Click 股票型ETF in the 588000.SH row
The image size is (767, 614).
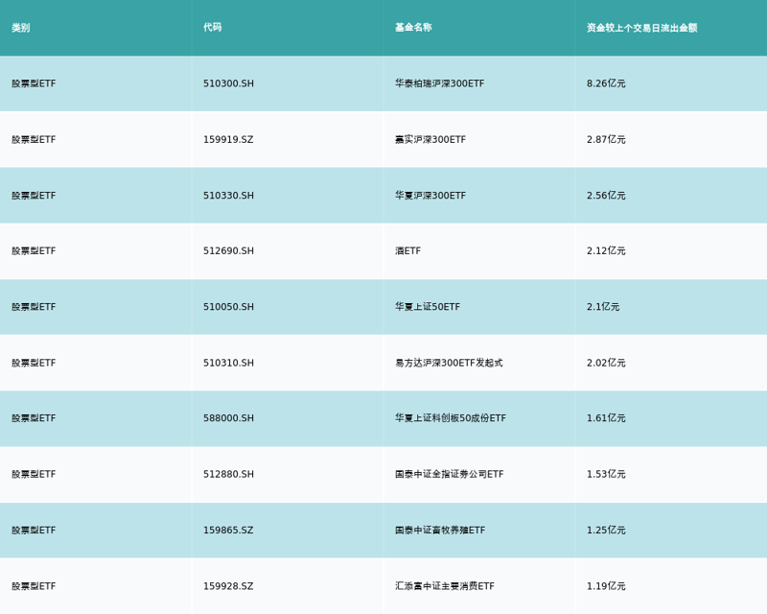[34, 418]
